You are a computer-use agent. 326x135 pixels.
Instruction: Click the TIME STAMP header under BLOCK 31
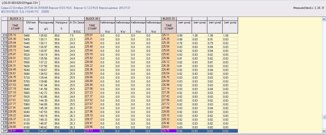tap(169, 27)
